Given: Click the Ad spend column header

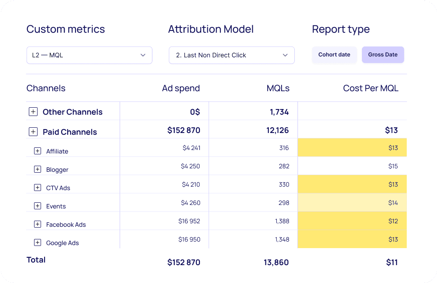Looking at the screenshot, I should click(x=181, y=88).
